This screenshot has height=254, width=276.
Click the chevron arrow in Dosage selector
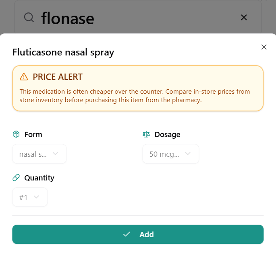coord(188,154)
